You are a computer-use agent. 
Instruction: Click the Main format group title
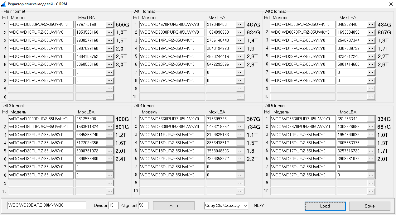point(14,12)
